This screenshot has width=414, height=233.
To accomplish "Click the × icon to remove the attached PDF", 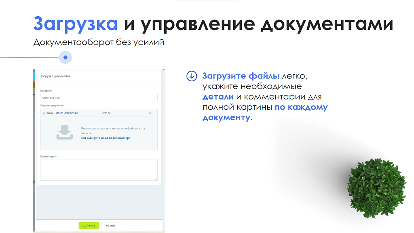I will tap(150, 113).
